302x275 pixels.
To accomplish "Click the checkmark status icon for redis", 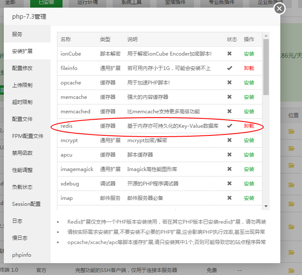I will [x=230, y=126].
